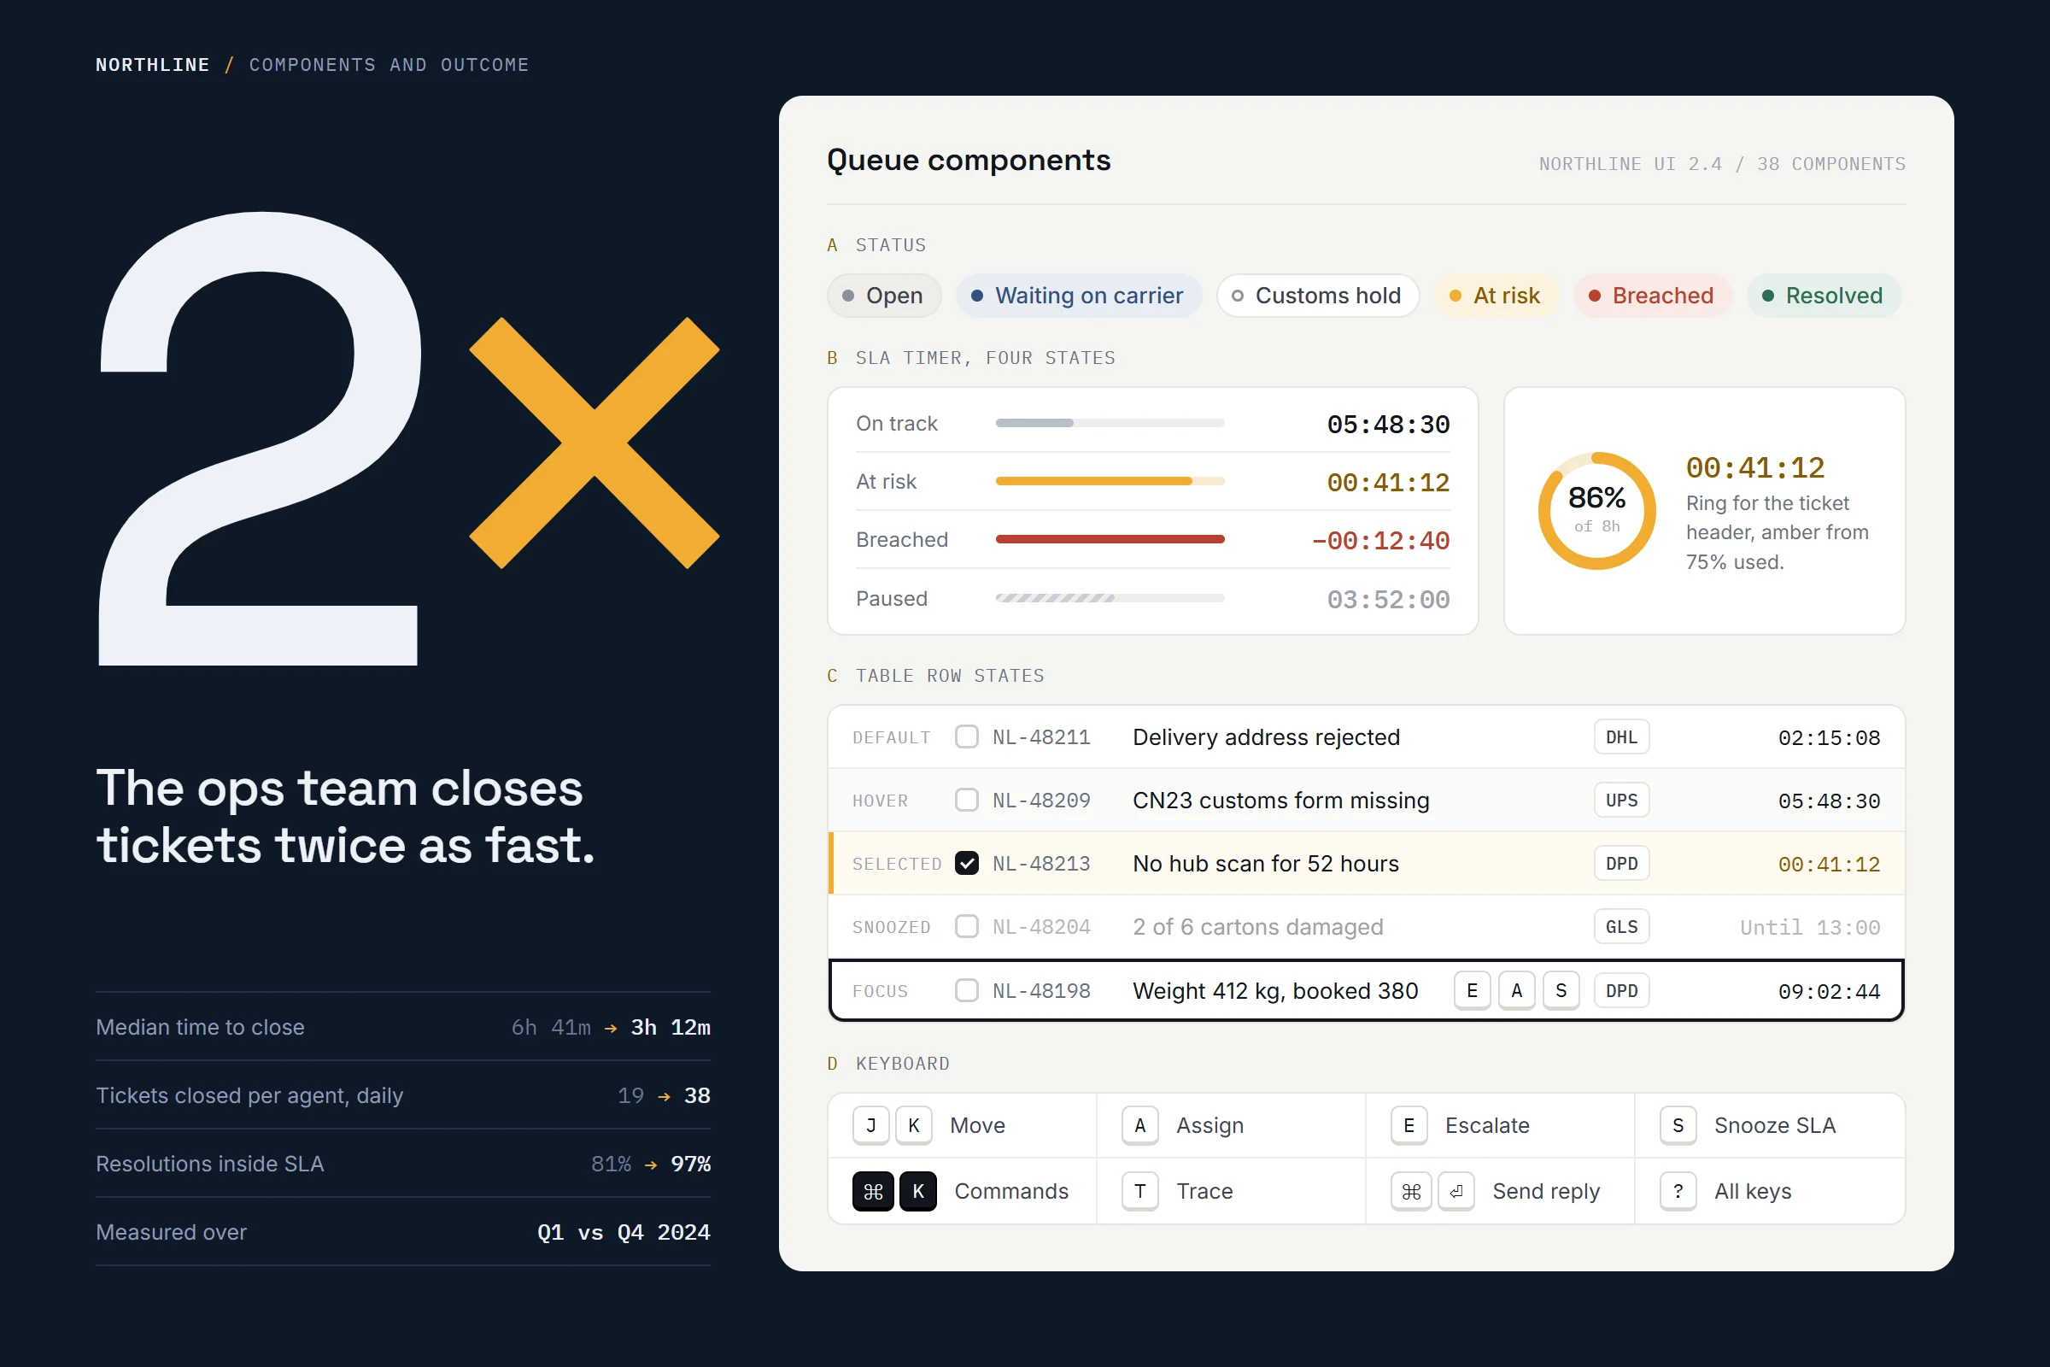Check the box for snoozed ticket NL-48204
The height and width of the screenshot is (1367, 2050).
point(967,926)
